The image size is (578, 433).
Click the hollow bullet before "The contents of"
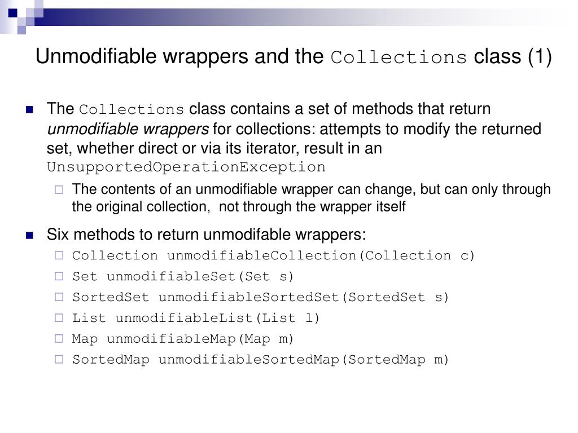pos(59,189)
